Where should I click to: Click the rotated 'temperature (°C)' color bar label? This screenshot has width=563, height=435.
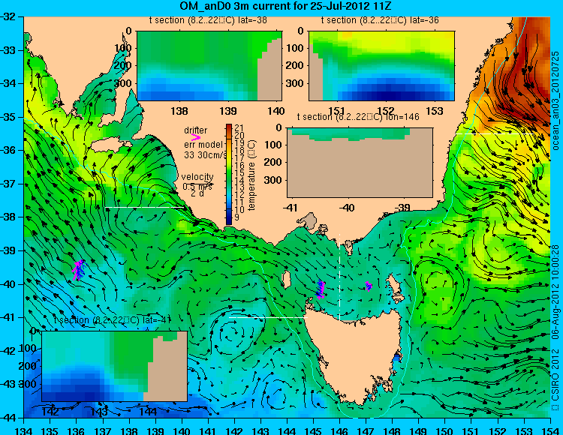coord(251,175)
